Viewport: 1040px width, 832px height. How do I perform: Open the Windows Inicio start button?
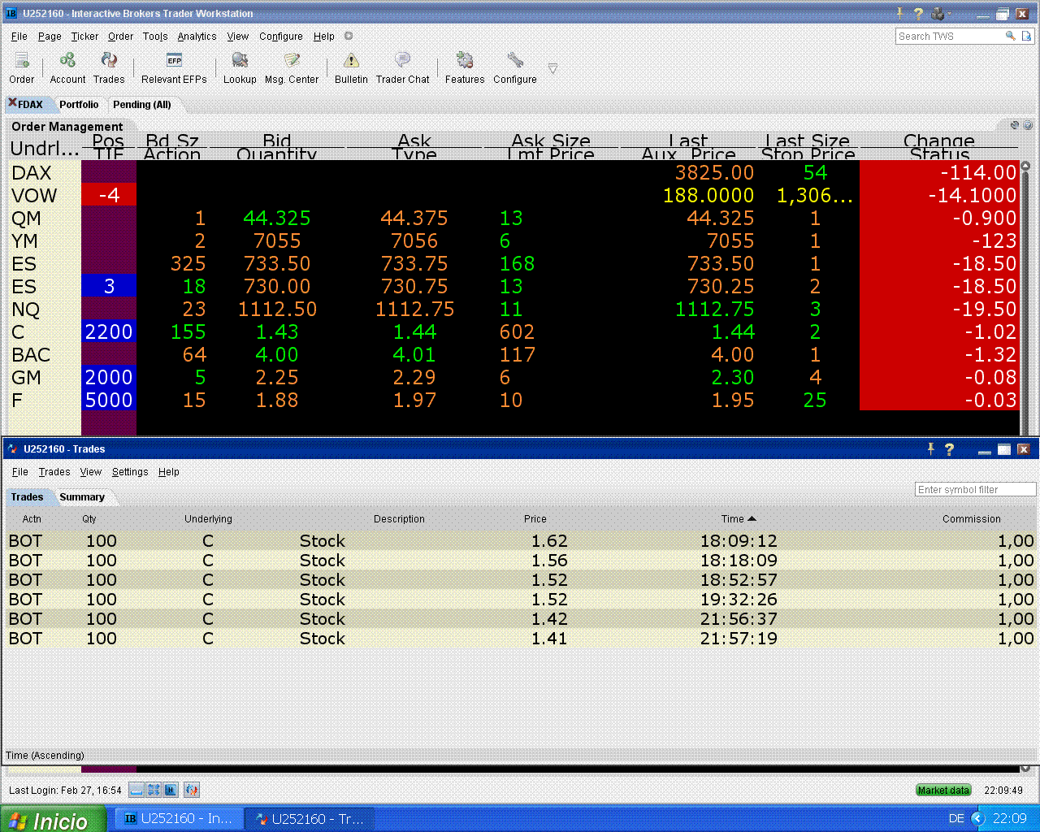[x=54, y=819]
